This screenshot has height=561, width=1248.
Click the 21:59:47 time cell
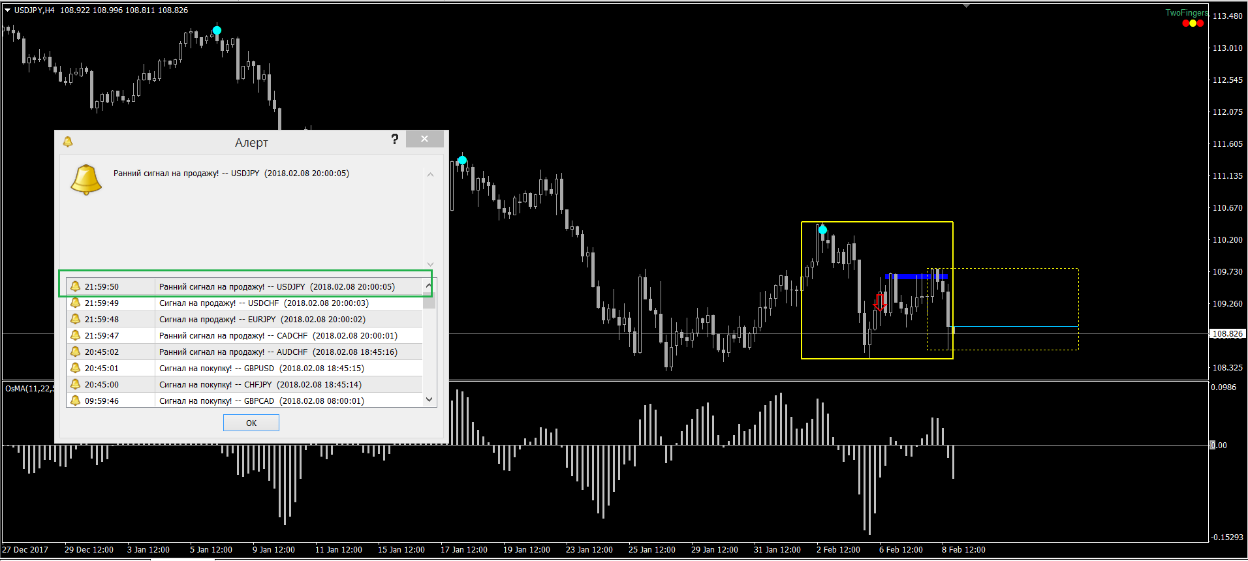pyautogui.click(x=102, y=335)
